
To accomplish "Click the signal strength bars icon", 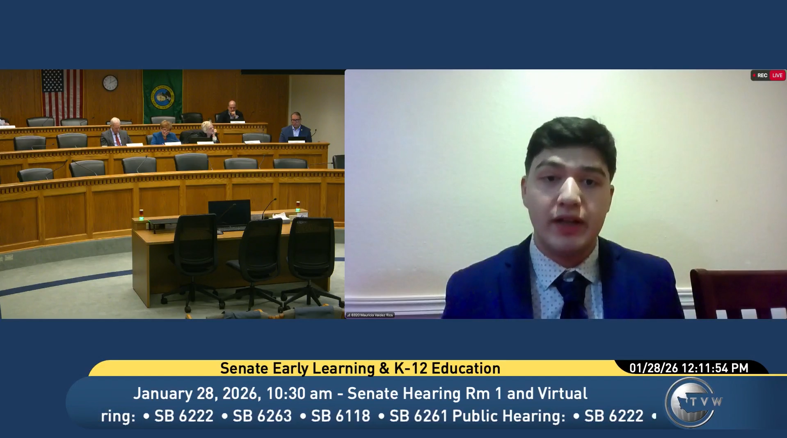I will coord(348,315).
